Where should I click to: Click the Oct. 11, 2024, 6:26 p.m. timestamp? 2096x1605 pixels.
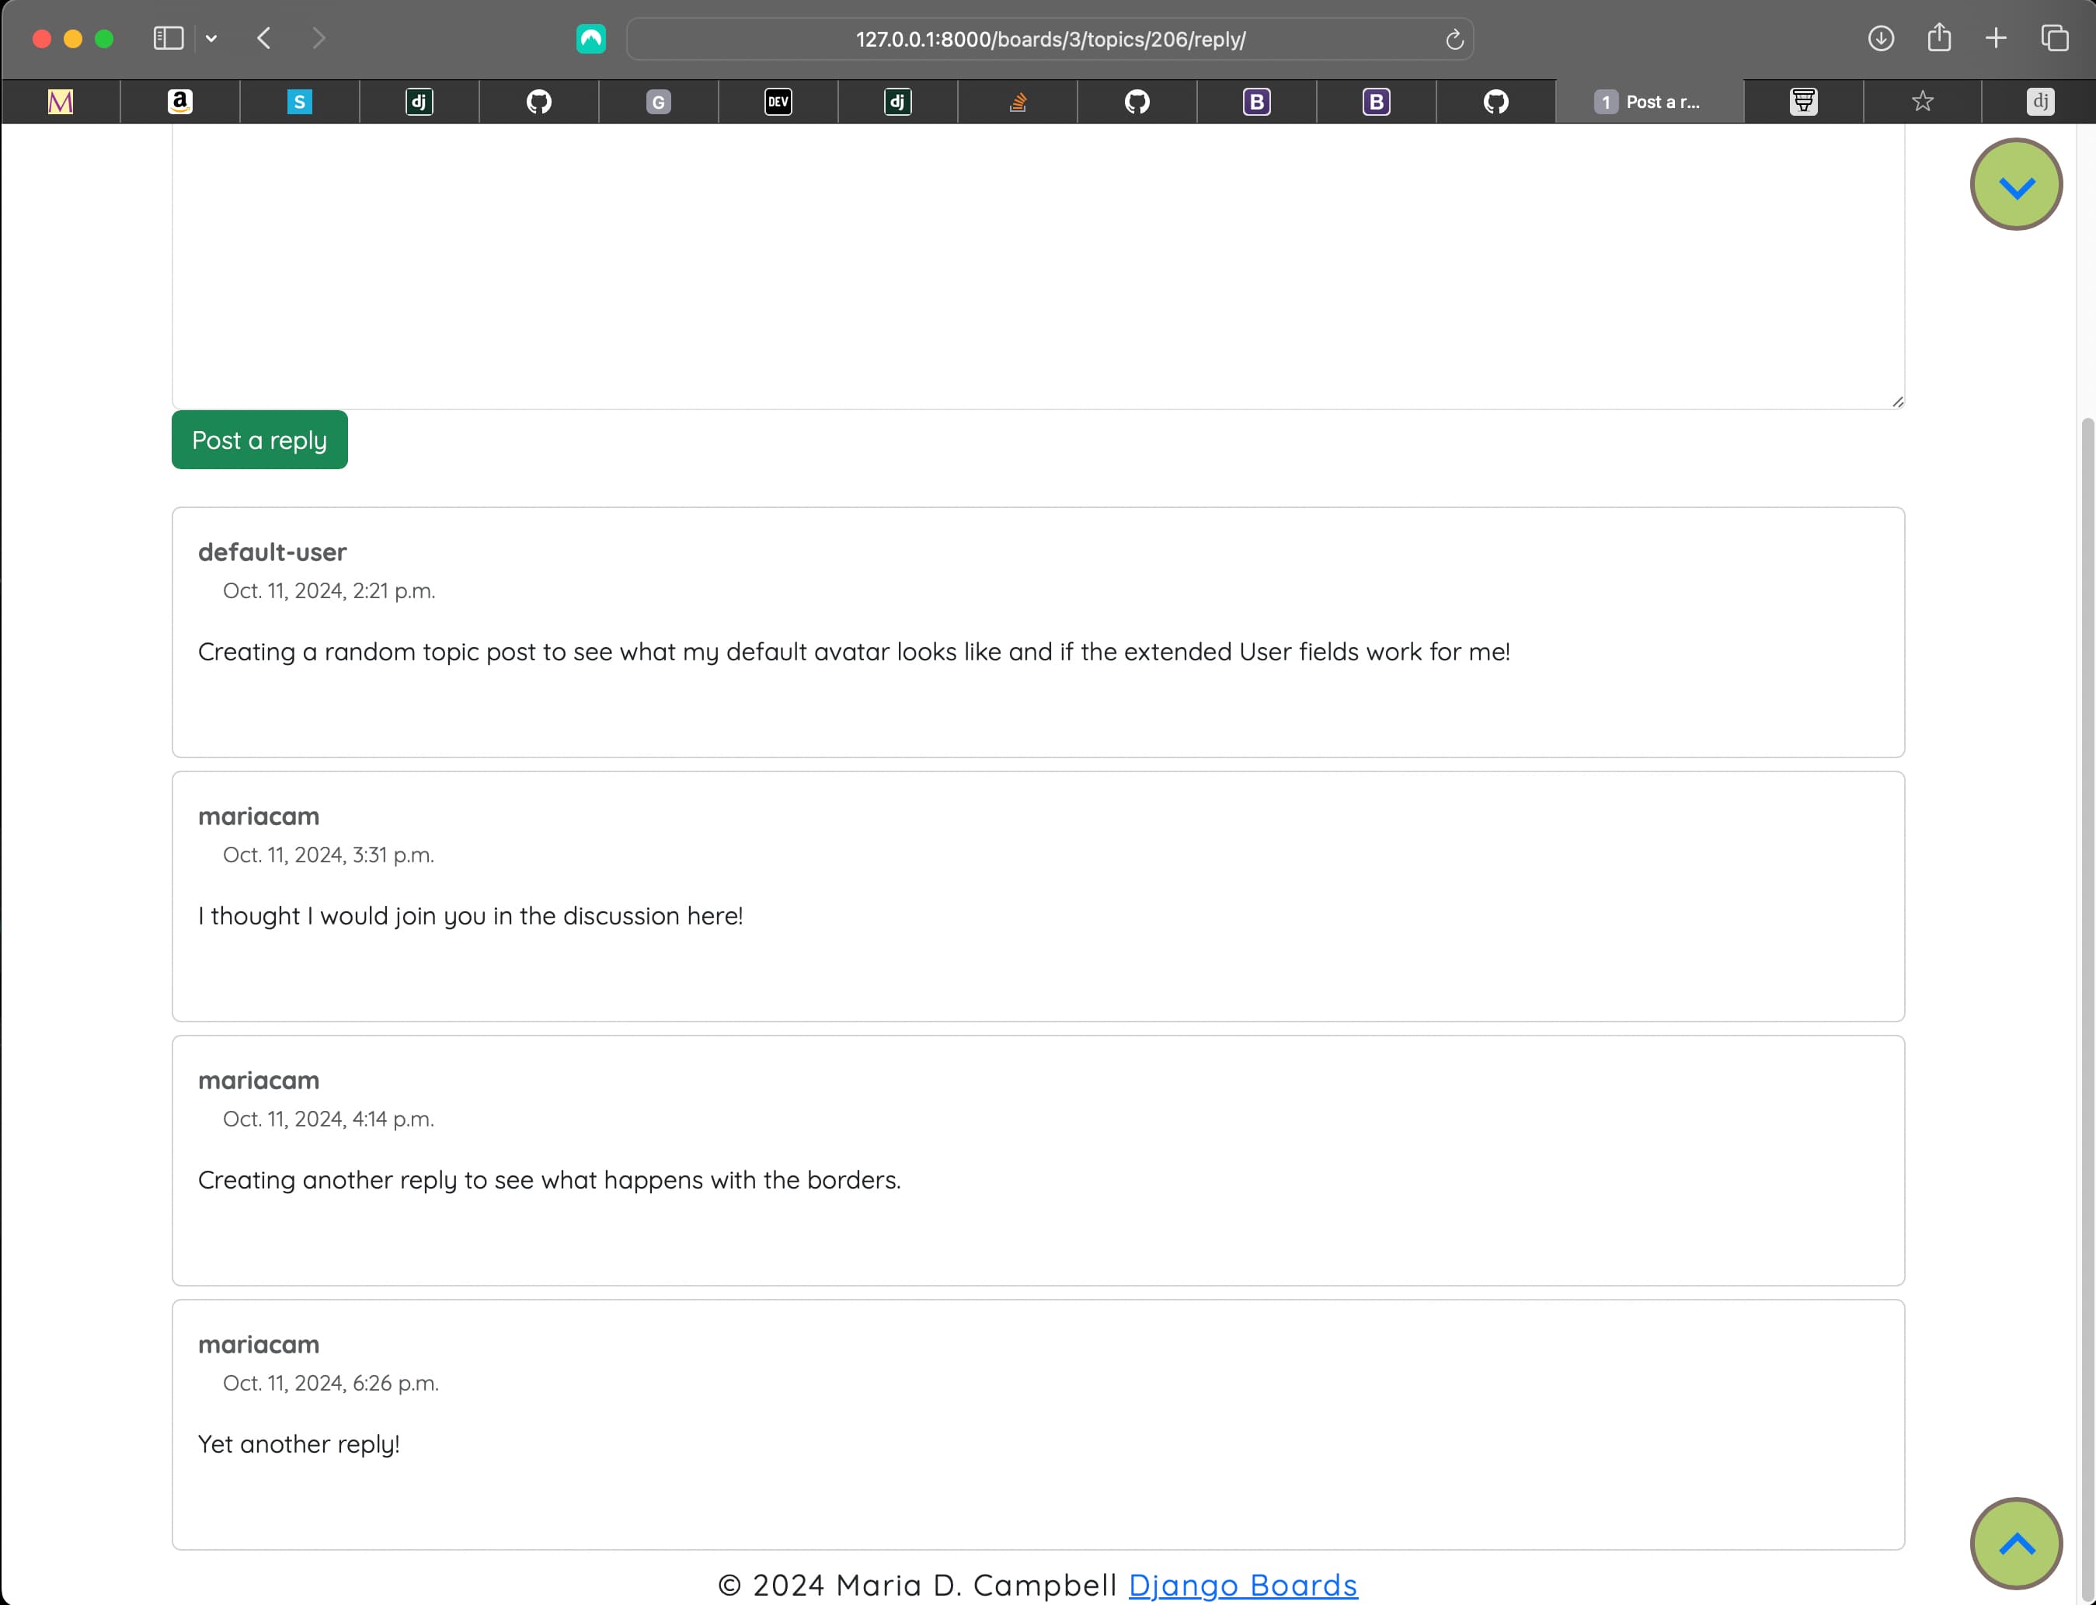[x=330, y=1384]
